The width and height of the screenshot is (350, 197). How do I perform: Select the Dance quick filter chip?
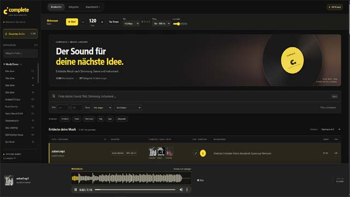pos(77,119)
